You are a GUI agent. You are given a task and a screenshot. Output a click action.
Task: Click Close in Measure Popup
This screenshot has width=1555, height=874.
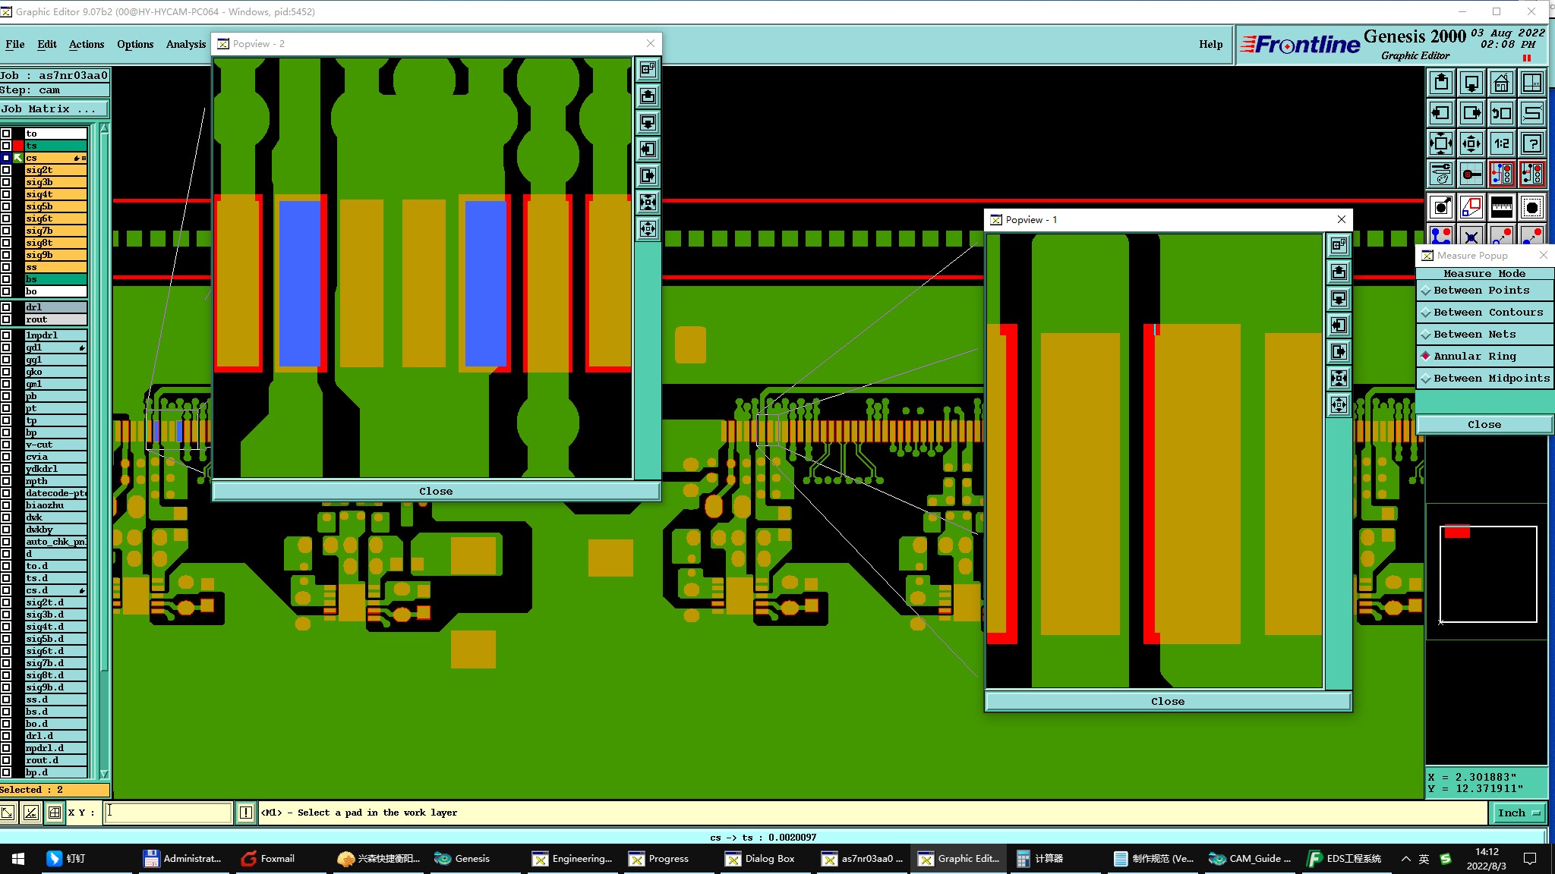point(1484,425)
